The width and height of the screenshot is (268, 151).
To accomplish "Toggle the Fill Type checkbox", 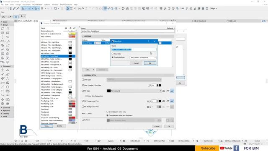I will [83, 91].
